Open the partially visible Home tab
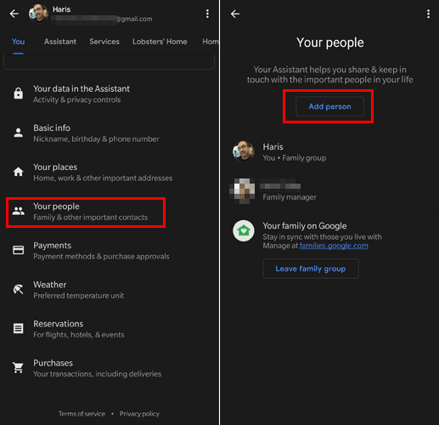The height and width of the screenshot is (425, 439). point(211,42)
